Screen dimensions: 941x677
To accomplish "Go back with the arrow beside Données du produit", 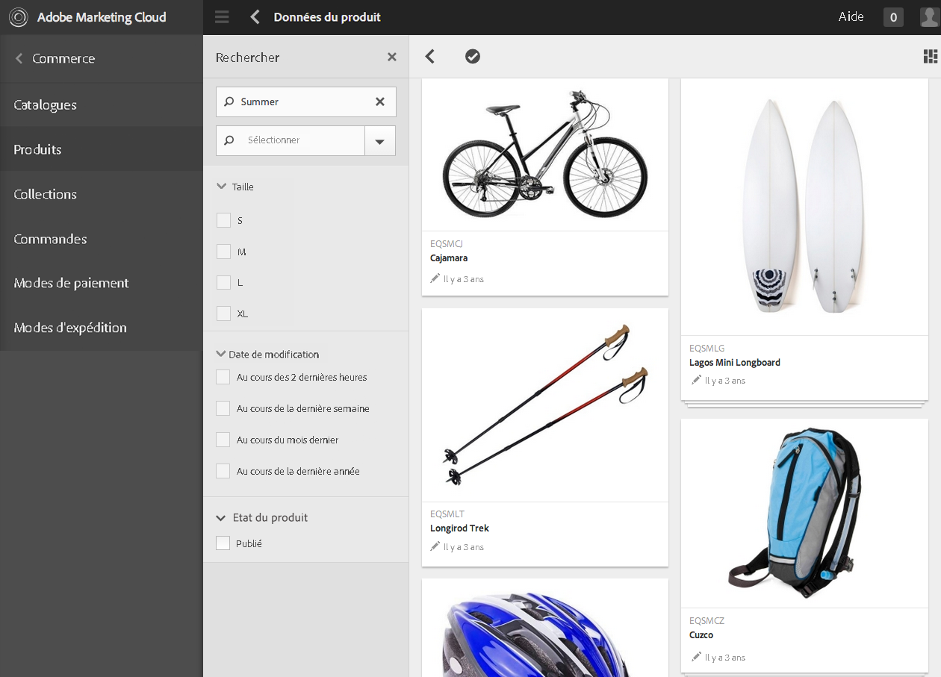I will tap(255, 17).
